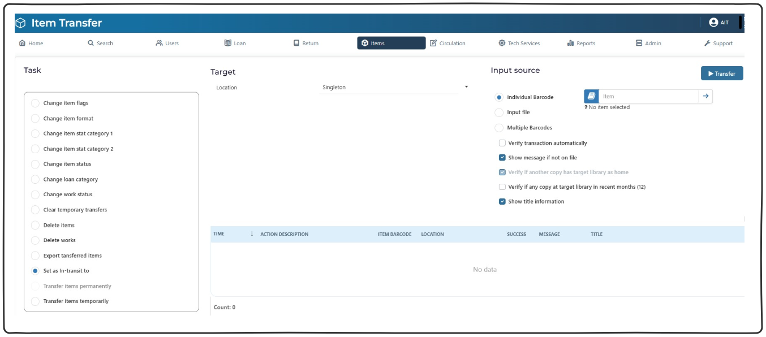Sort by the Time column arrow

point(252,234)
